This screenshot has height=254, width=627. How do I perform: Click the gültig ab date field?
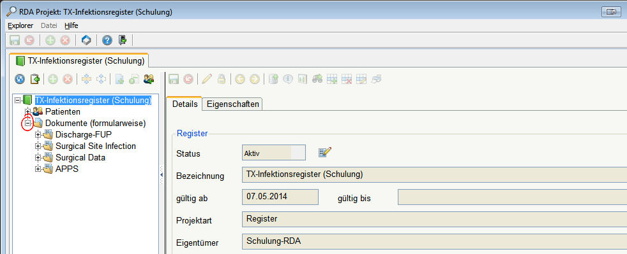point(280,197)
